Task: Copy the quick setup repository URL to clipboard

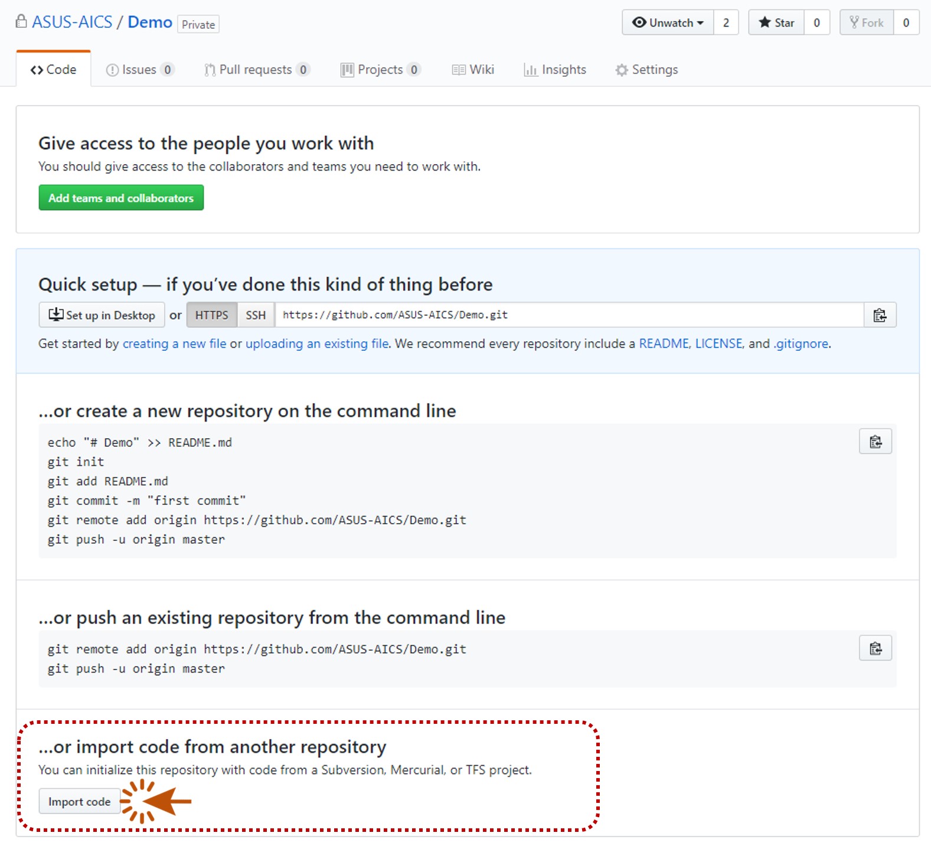Action: pyautogui.click(x=880, y=315)
